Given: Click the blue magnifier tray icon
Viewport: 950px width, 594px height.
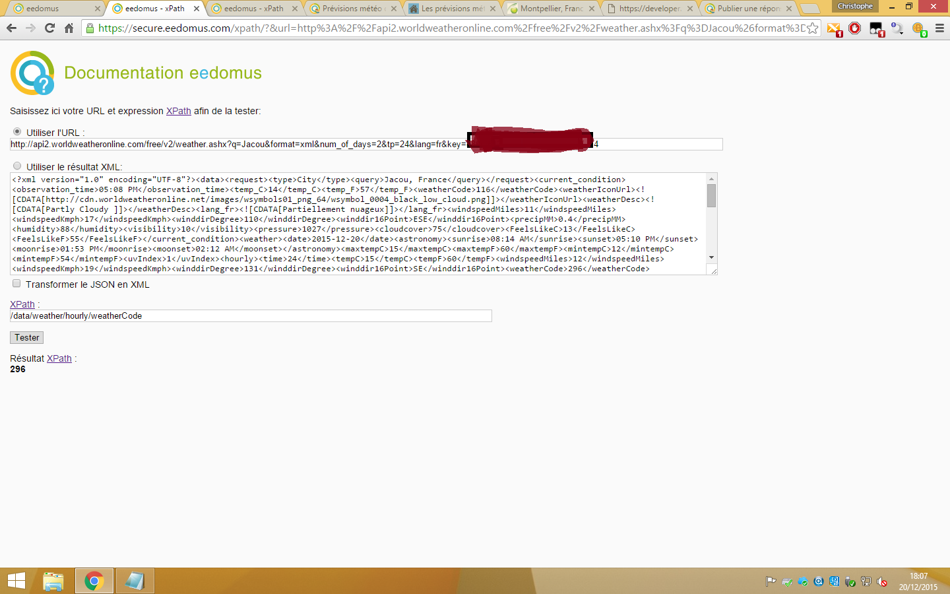Looking at the screenshot, I should 819,581.
